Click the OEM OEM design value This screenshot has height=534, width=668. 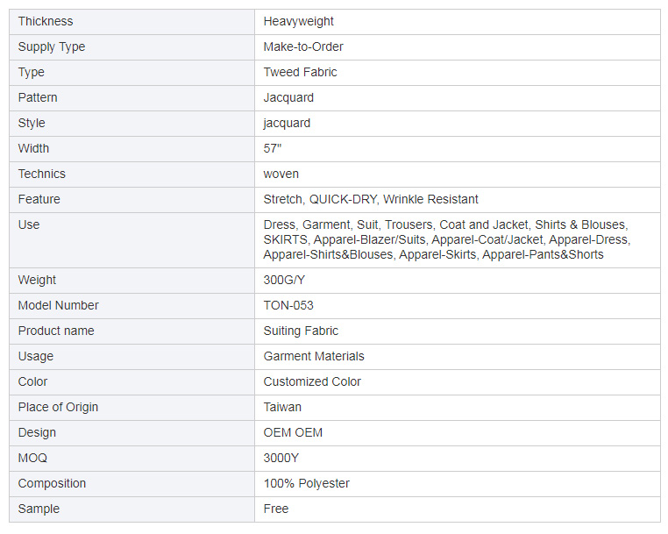(293, 432)
